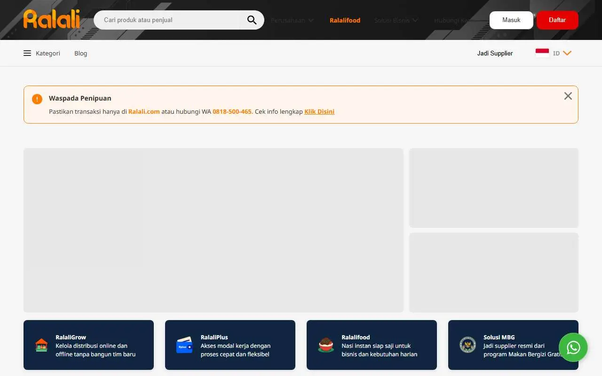The width and height of the screenshot is (602, 376).
Task: Open the Ralalifood header link
Action: (x=345, y=20)
